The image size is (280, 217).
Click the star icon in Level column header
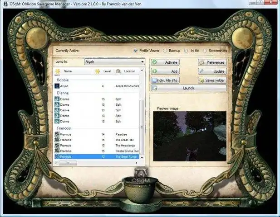97,71
